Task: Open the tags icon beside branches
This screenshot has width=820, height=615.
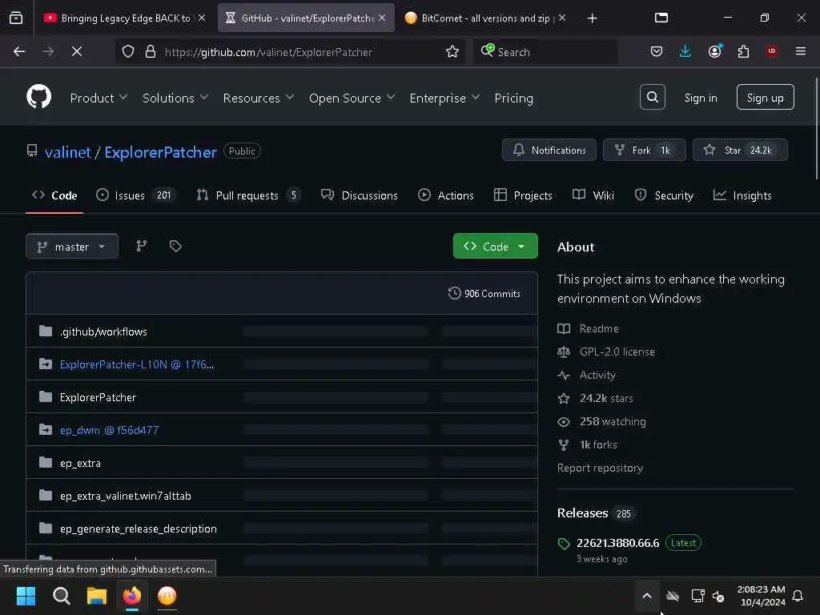Action: pyautogui.click(x=175, y=247)
